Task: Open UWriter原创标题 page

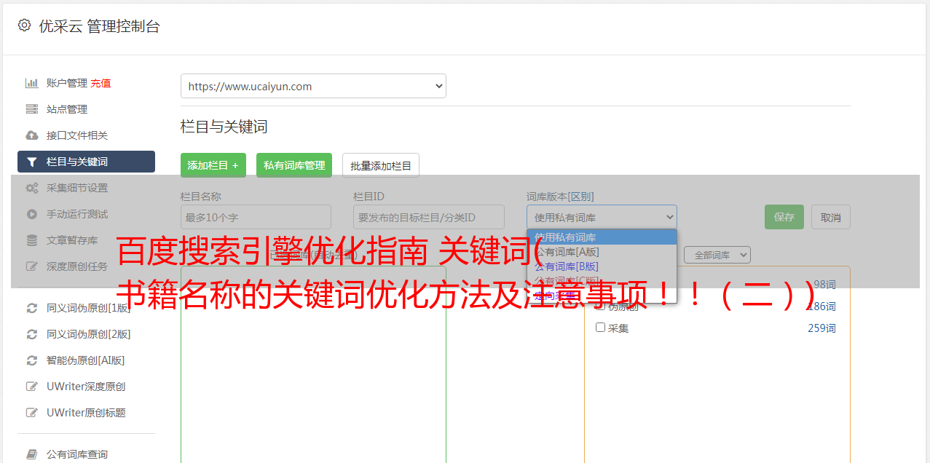Action: pyautogui.click(x=86, y=413)
